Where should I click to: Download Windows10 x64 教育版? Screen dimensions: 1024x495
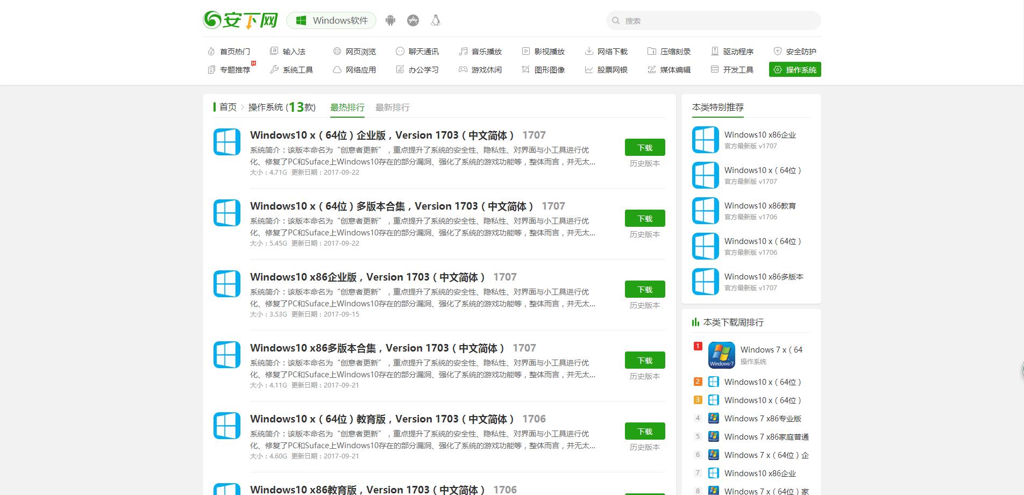[x=645, y=431]
